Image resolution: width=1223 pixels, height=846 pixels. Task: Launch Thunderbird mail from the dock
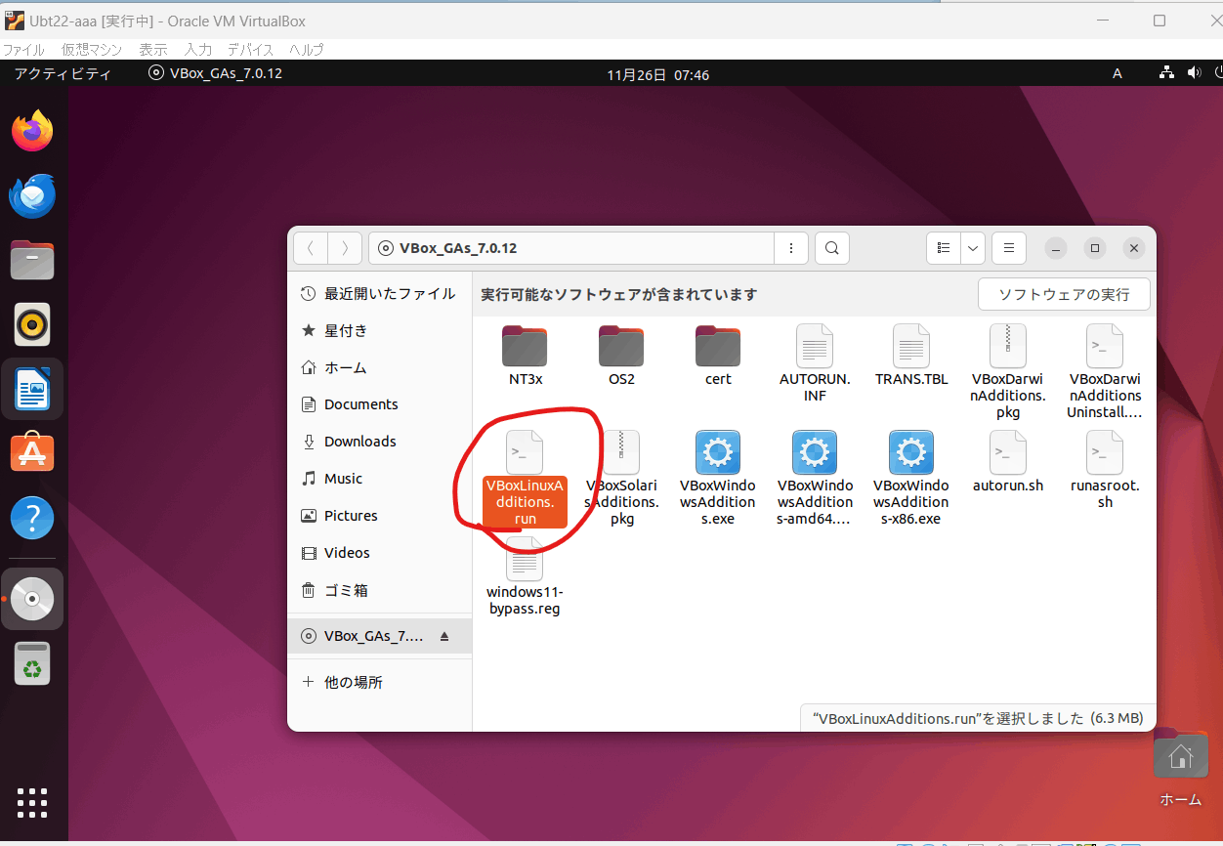(x=32, y=195)
